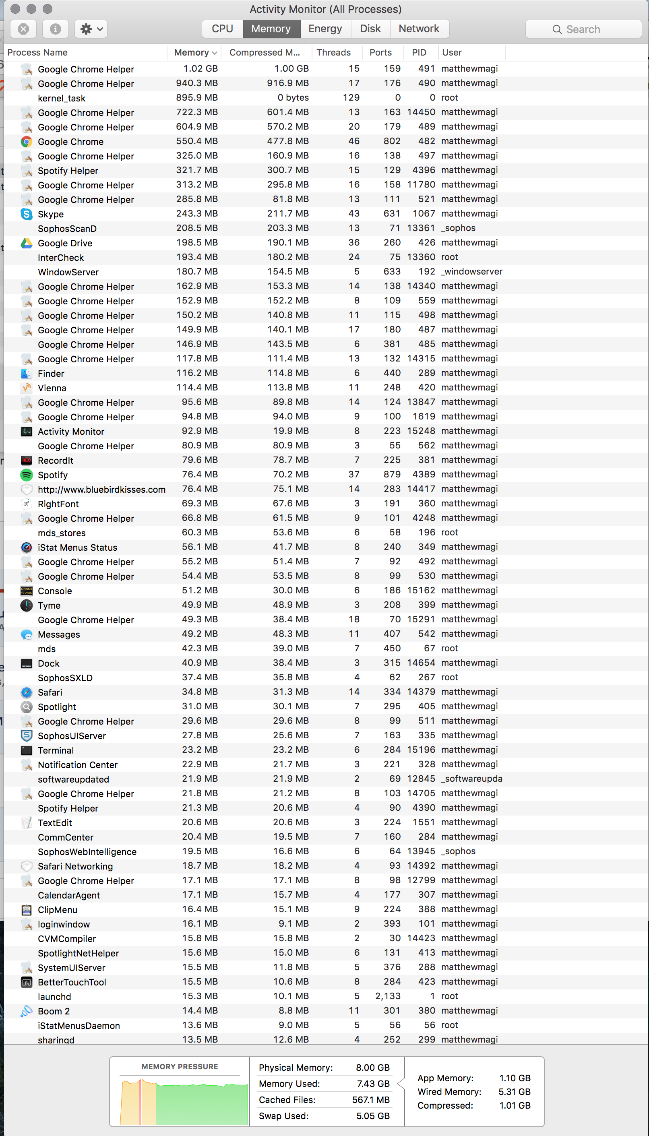Select the CommCenter process
Image resolution: width=649 pixels, height=1136 pixels.
coord(326,837)
